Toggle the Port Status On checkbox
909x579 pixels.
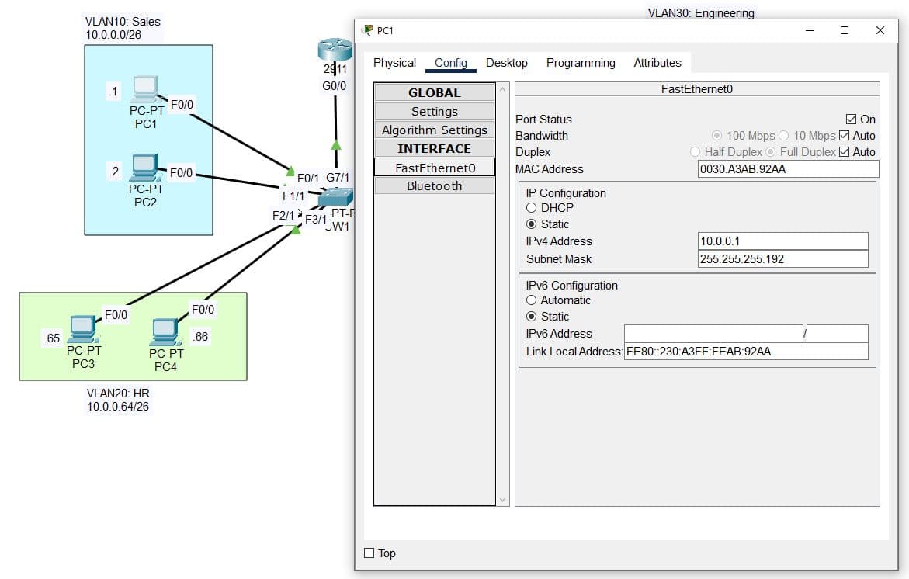(x=851, y=120)
